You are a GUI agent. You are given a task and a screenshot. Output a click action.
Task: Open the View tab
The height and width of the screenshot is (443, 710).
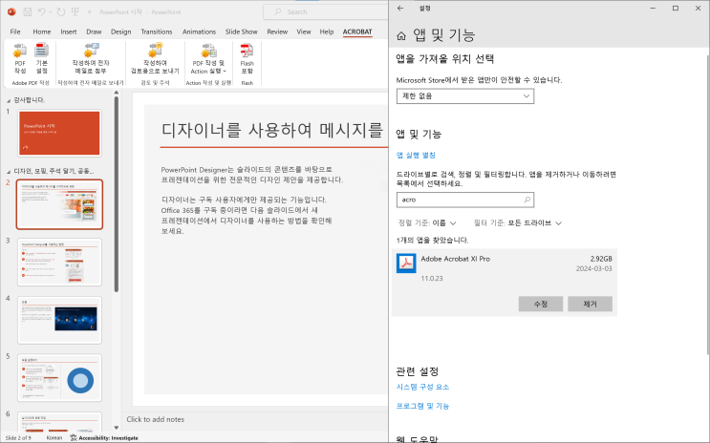(x=303, y=32)
